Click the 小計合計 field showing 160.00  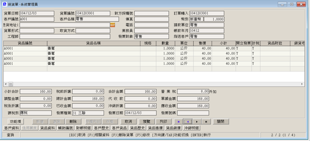coord(36,92)
